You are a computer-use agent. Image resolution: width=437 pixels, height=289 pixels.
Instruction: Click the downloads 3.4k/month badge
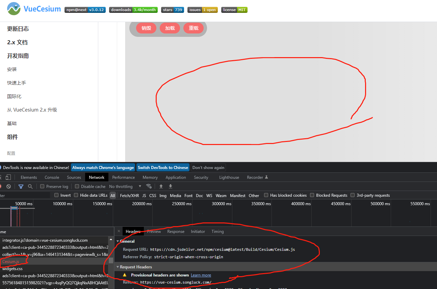point(133,10)
